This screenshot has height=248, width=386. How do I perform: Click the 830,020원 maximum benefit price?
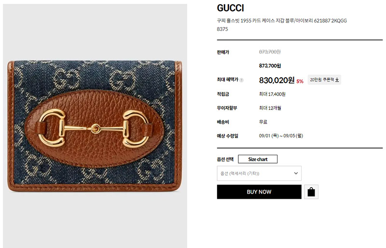[x=276, y=80]
